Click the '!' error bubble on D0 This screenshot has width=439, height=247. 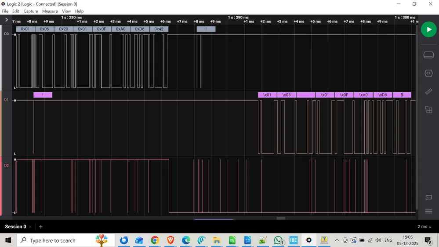[206, 29]
